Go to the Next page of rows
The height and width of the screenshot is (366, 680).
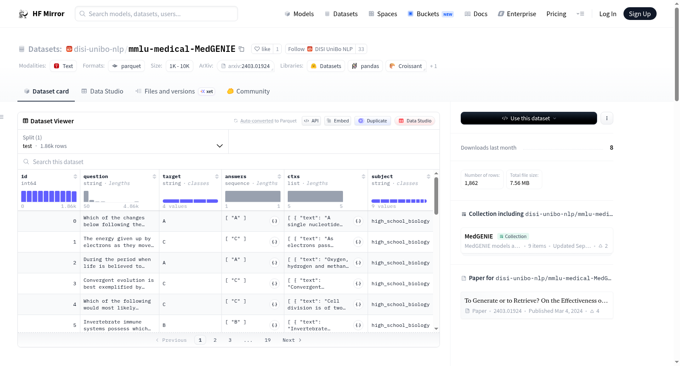292,340
